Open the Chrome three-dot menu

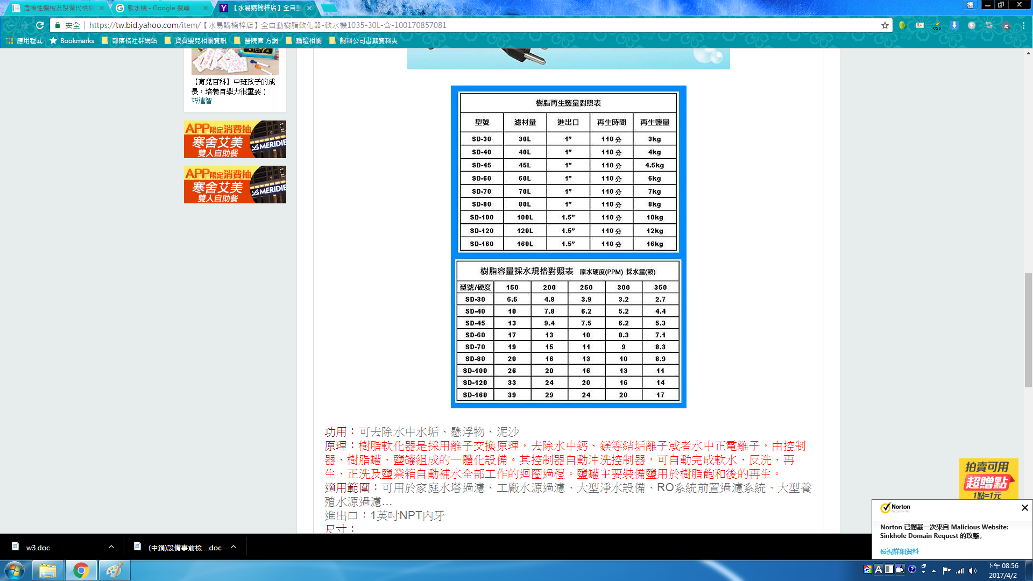tap(1023, 25)
